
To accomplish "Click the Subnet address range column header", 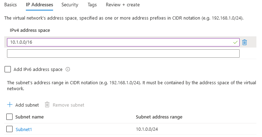I will [x=159, y=117].
